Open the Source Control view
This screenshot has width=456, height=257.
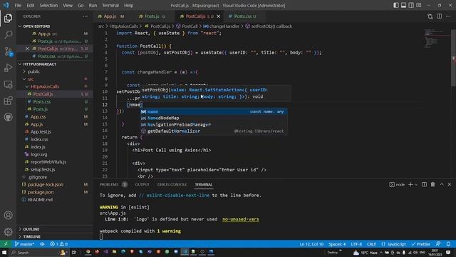pos(8,51)
